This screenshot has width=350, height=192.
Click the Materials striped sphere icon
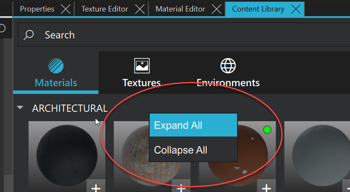(x=56, y=66)
